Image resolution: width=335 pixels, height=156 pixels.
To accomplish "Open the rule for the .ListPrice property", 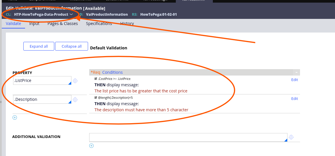I will coord(75,81).
